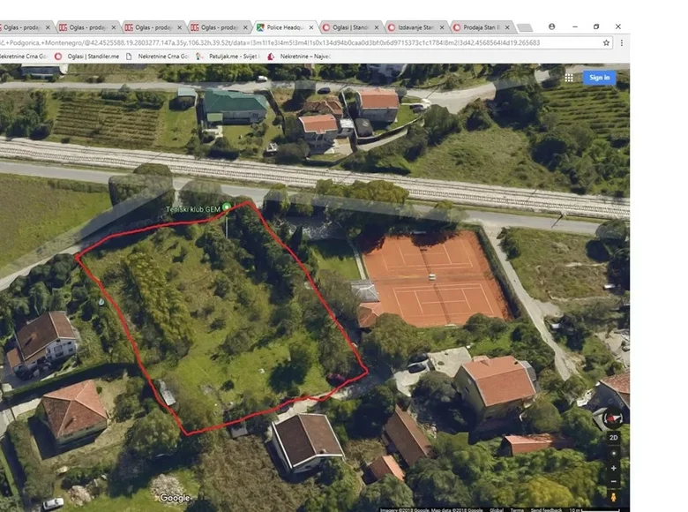
Task: Switch the map to 2D view
Action: (613, 437)
